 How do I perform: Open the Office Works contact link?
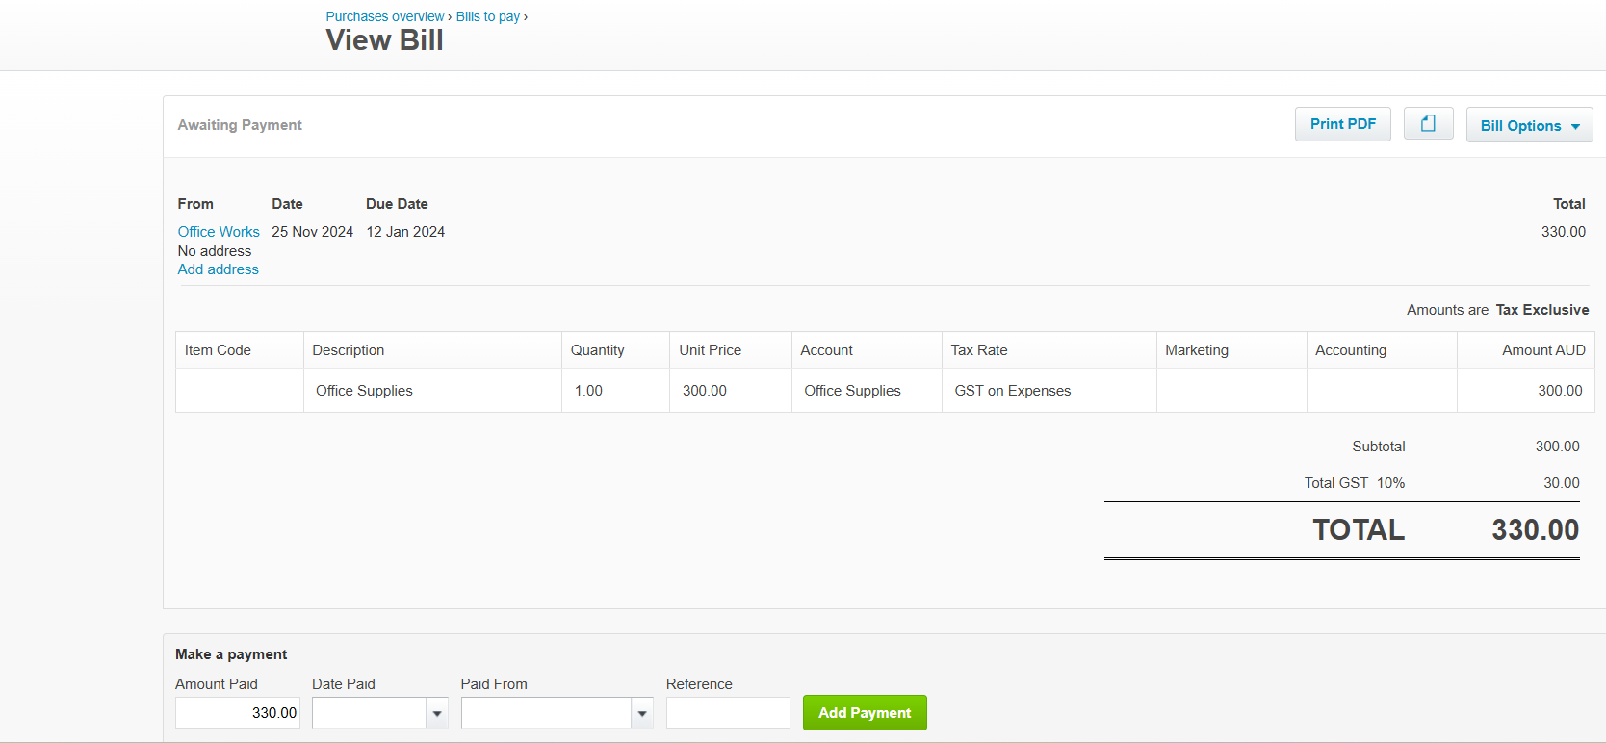pos(219,232)
